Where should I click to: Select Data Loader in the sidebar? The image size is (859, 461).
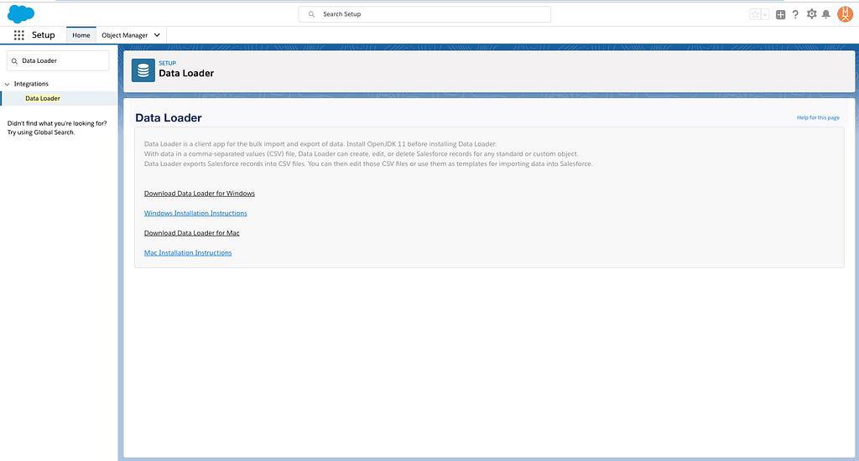coord(42,98)
